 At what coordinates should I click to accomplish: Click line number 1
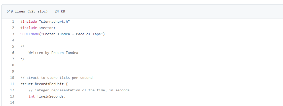click(13, 21)
